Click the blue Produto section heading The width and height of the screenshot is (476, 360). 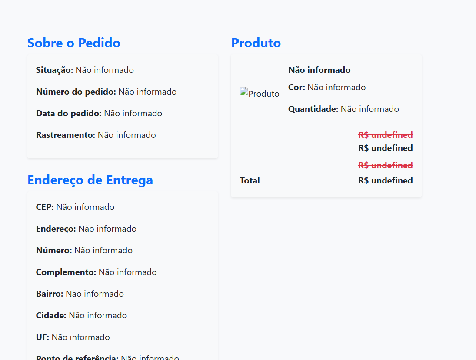coord(256,43)
